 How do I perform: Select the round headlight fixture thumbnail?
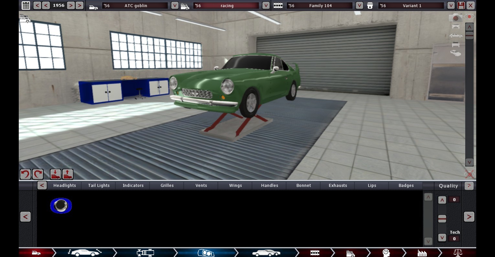(x=61, y=206)
